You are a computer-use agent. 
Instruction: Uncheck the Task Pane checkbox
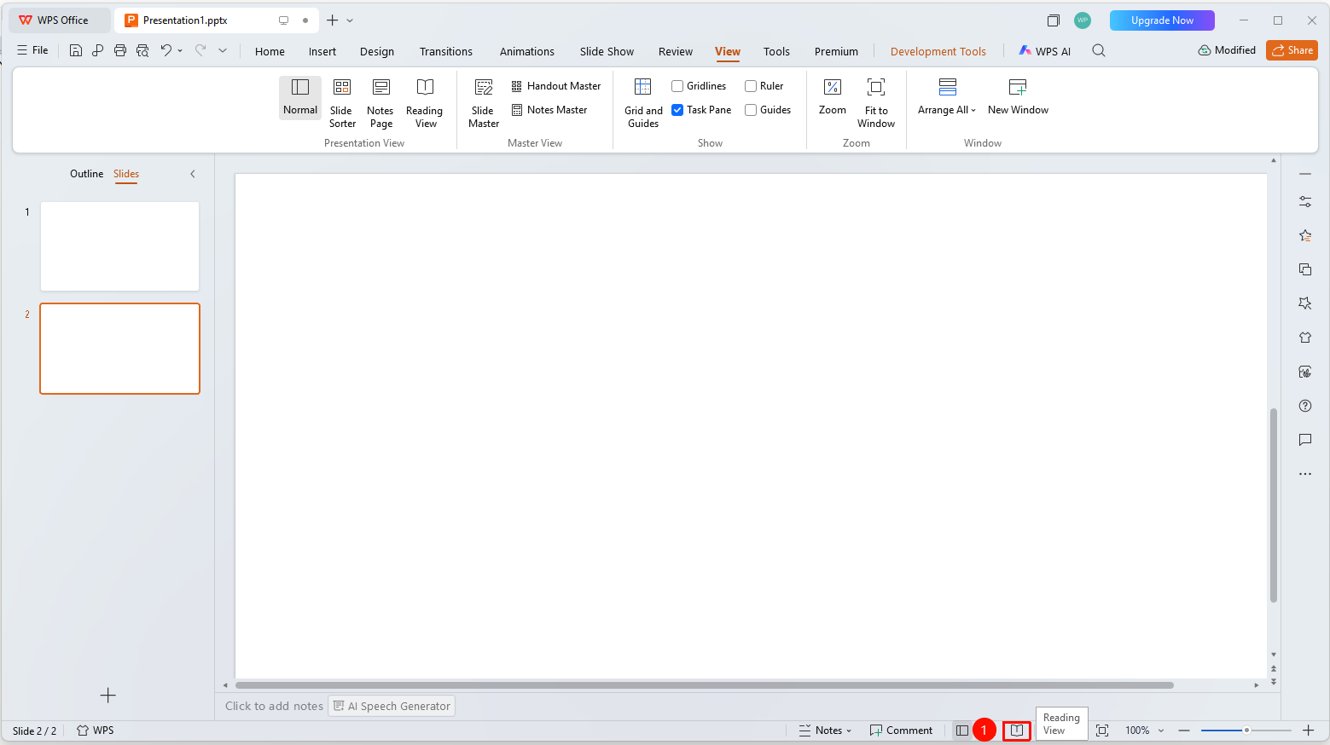point(677,110)
